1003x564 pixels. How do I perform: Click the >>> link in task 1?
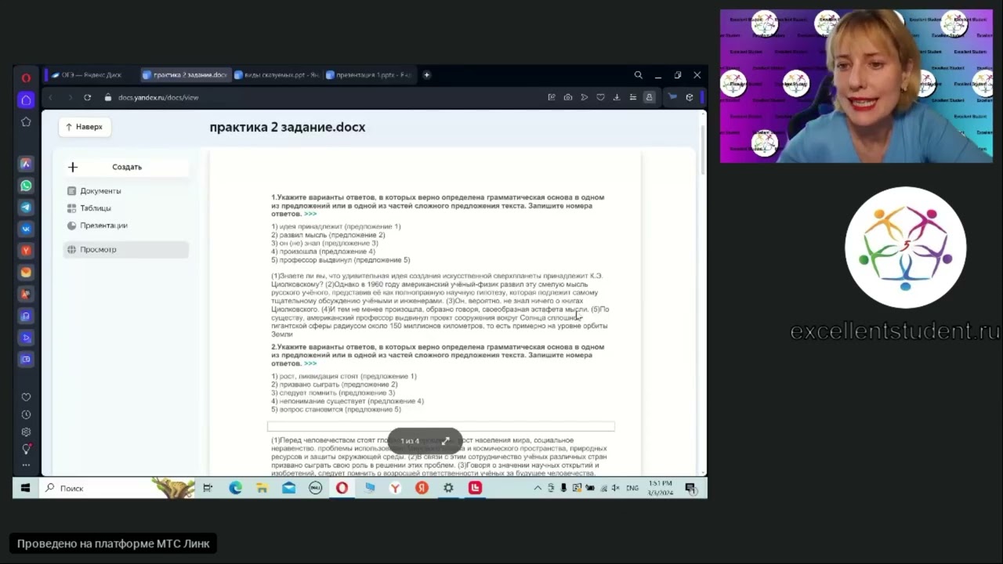pos(310,214)
